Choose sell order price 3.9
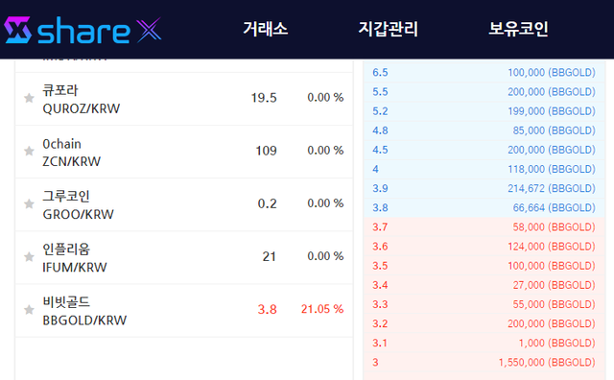Screen dimensions: 614x380 [380, 188]
